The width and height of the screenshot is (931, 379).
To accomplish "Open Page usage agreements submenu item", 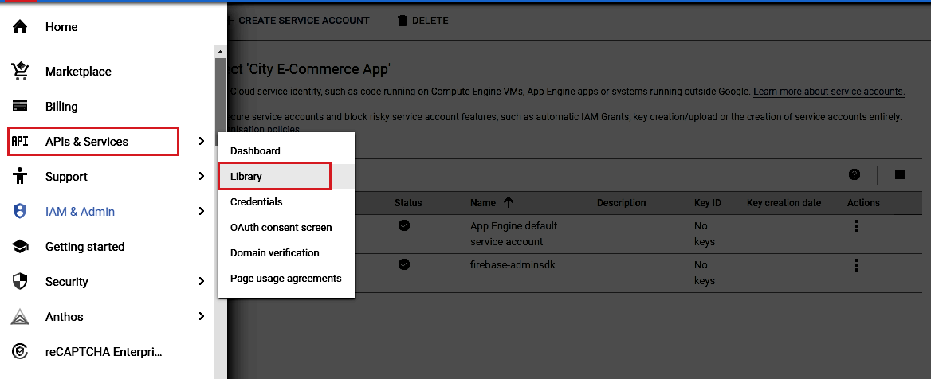I will click(x=286, y=278).
